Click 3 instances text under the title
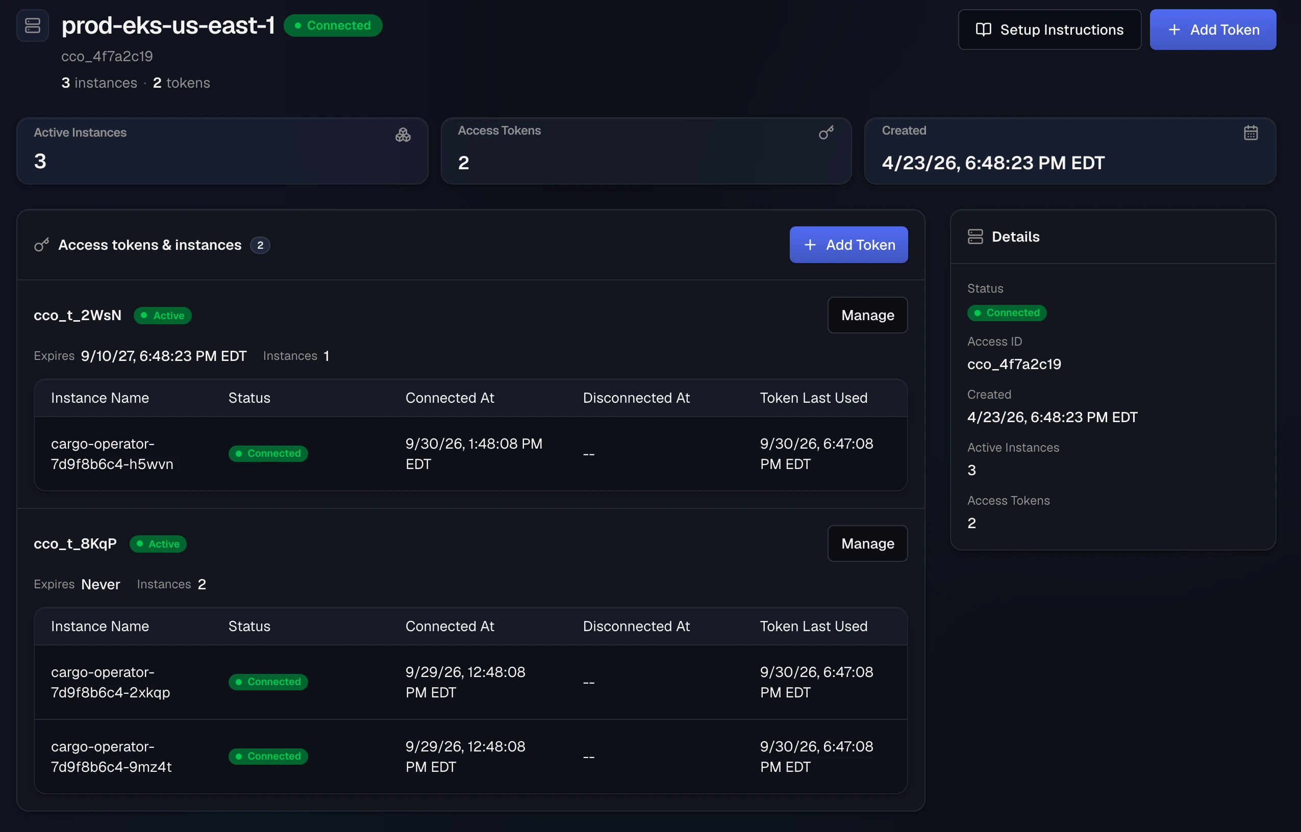Screen dimensions: 1301x832 click(x=99, y=83)
